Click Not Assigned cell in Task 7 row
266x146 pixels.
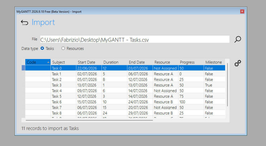point(165,107)
